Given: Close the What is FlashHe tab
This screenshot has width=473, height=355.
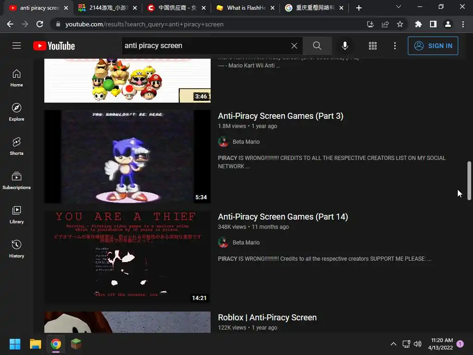Looking at the screenshot, I should pyautogui.click(x=273, y=8).
